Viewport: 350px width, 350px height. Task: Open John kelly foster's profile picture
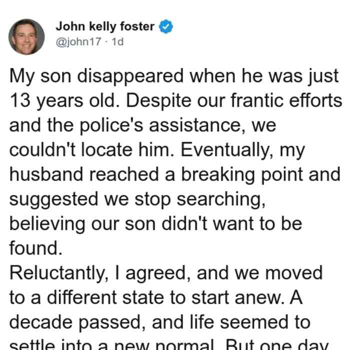click(26, 37)
